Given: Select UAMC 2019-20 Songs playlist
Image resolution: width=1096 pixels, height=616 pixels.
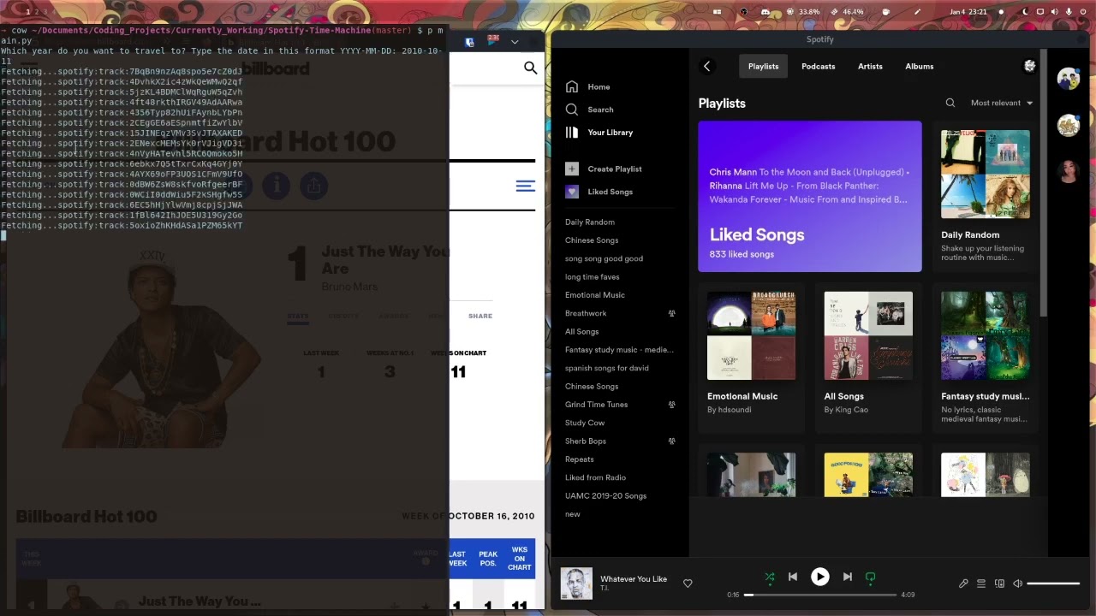Looking at the screenshot, I should click(605, 496).
